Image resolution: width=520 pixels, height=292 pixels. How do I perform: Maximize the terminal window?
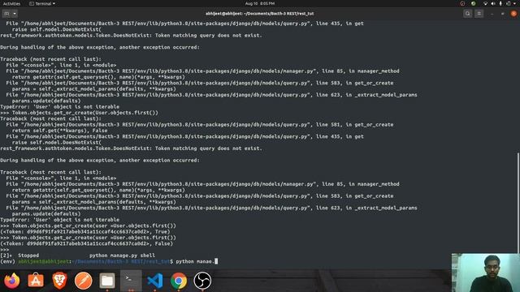point(503,14)
